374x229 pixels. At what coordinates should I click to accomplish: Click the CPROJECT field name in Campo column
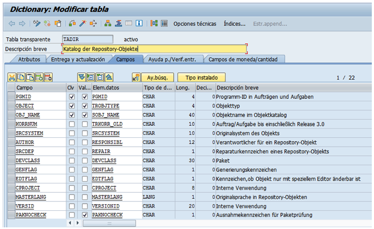pos(27,188)
